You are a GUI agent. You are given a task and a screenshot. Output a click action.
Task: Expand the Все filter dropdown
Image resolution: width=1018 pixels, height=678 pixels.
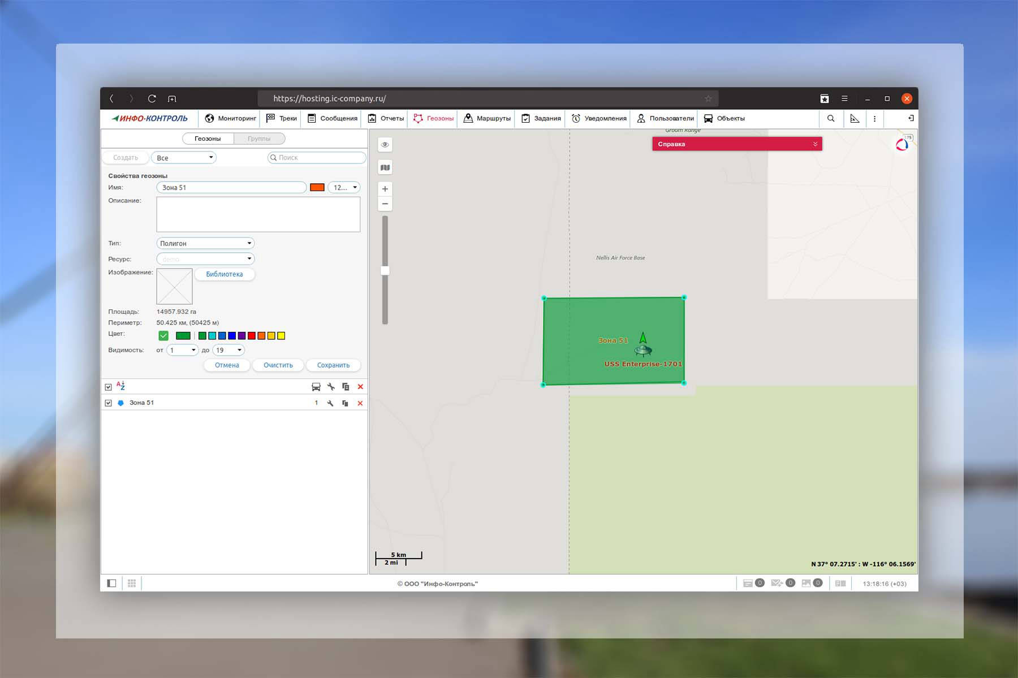click(184, 158)
